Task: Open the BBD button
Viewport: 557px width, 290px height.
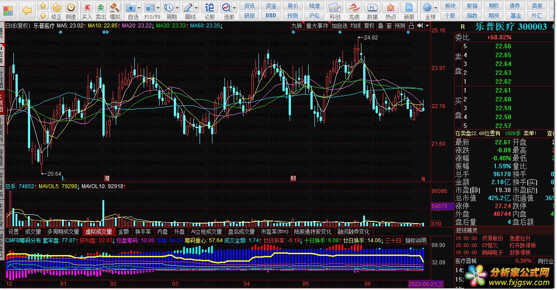Action: pos(271,15)
